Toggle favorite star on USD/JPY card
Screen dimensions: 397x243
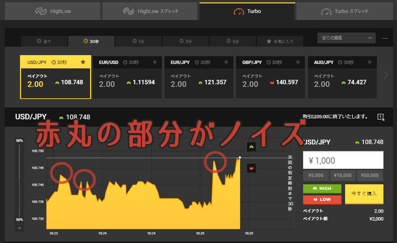click(x=83, y=62)
